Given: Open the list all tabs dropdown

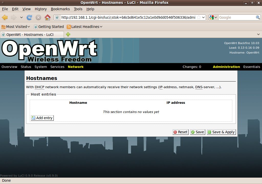Looking at the screenshot, I should [258, 34].
